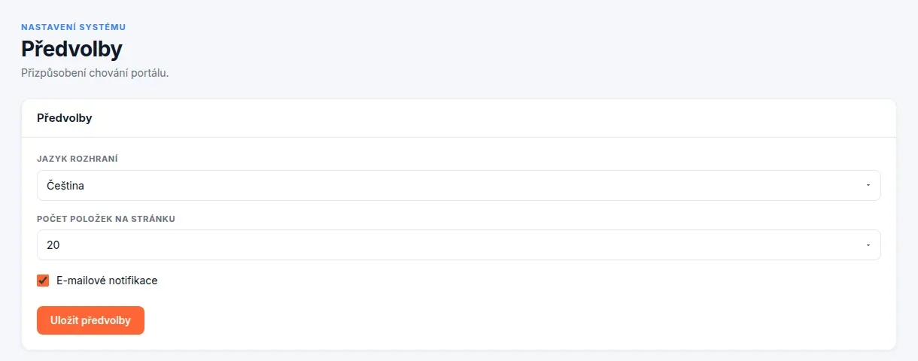Click the Nastavení systému breadcrumb
Image resolution: width=918 pixels, height=361 pixels.
tap(73, 27)
